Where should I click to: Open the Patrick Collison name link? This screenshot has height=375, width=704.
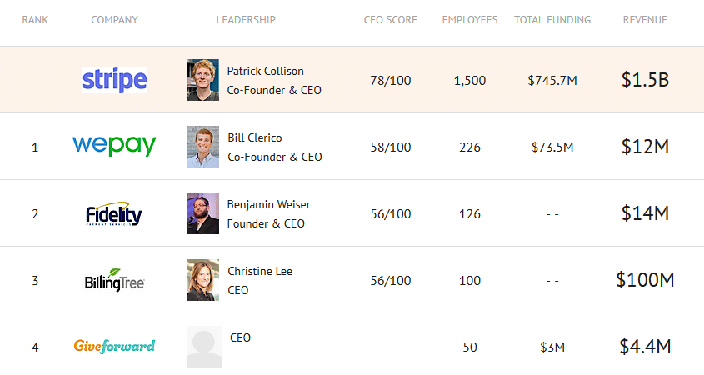[x=266, y=71]
